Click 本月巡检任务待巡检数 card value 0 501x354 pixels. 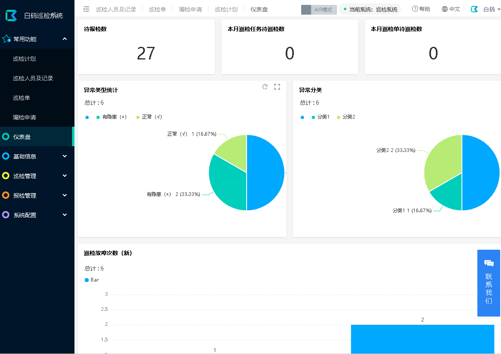pos(290,53)
